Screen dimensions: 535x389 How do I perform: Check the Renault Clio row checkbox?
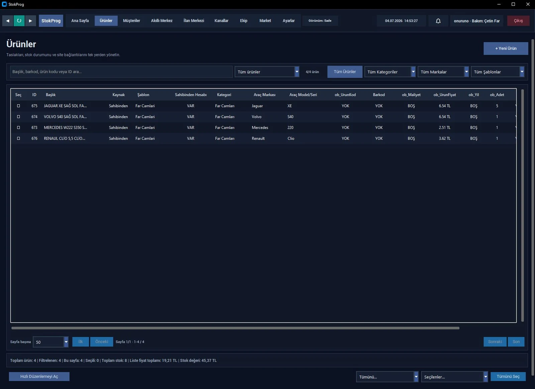[18, 138]
